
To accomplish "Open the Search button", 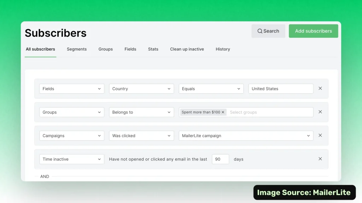I will (x=268, y=31).
